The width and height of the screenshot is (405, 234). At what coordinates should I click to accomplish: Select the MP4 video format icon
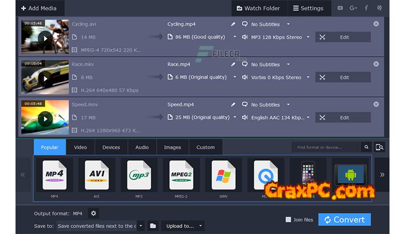54,175
